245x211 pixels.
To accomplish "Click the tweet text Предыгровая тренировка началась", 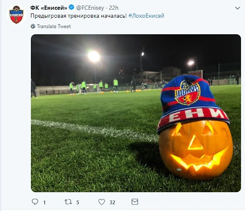I will 79,16.
